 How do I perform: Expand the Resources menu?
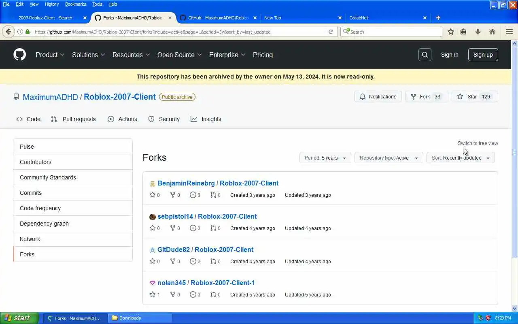point(131,55)
